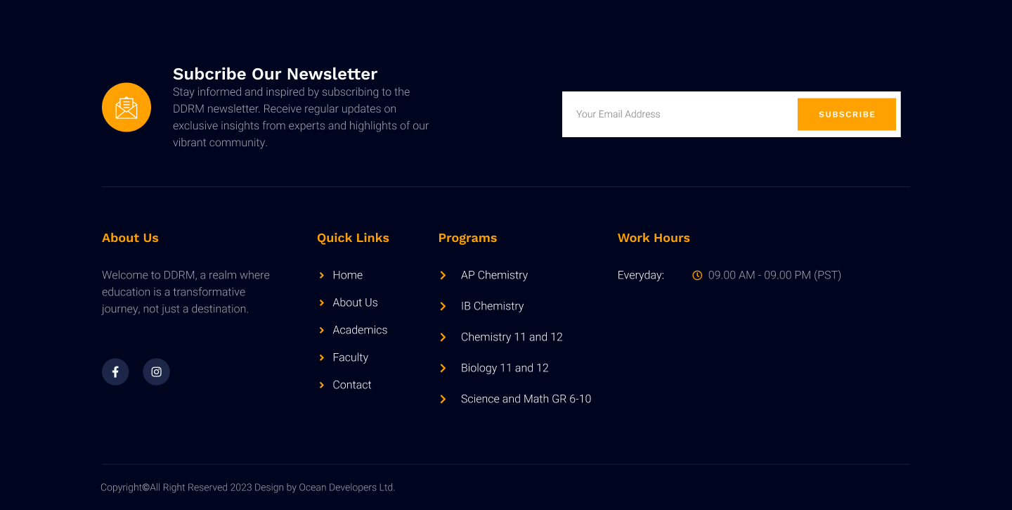
Task: Open the Instagram social icon
Action: point(156,372)
